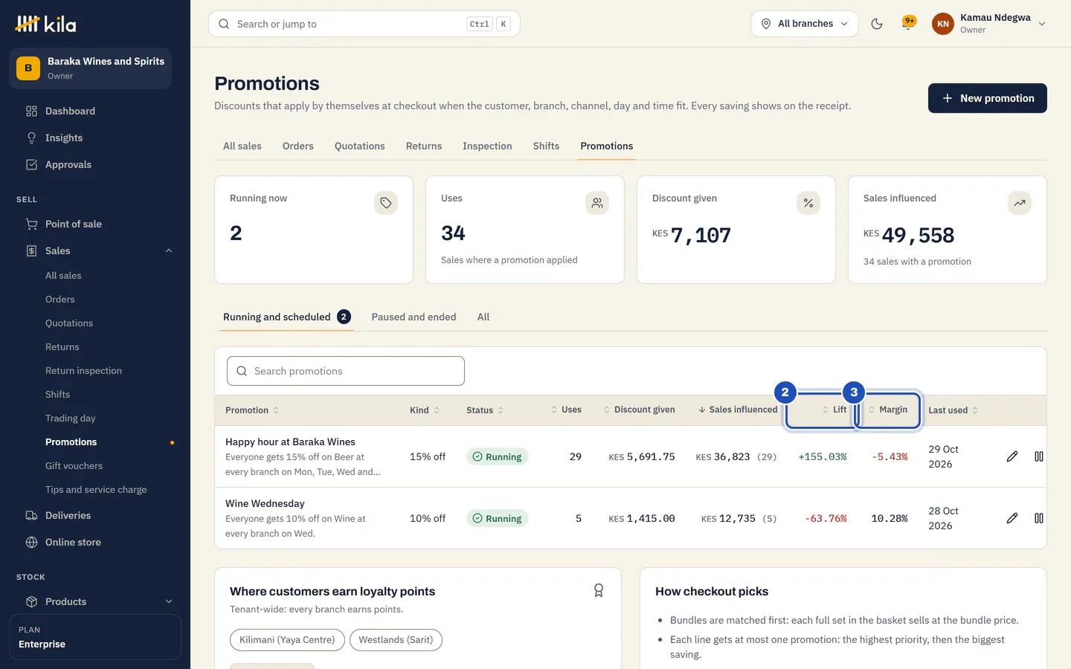
Task: Click the Kila logo
Action: coord(46,24)
